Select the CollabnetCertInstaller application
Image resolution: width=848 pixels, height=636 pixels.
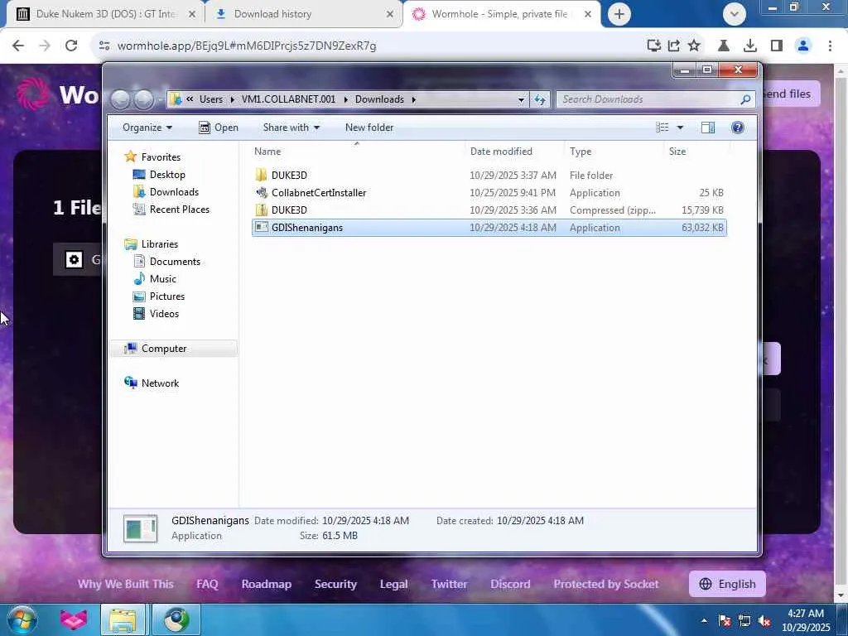click(x=489, y=192)
